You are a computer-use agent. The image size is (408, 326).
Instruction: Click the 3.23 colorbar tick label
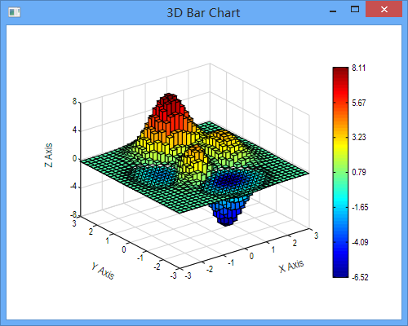click(x=359, y=137)
